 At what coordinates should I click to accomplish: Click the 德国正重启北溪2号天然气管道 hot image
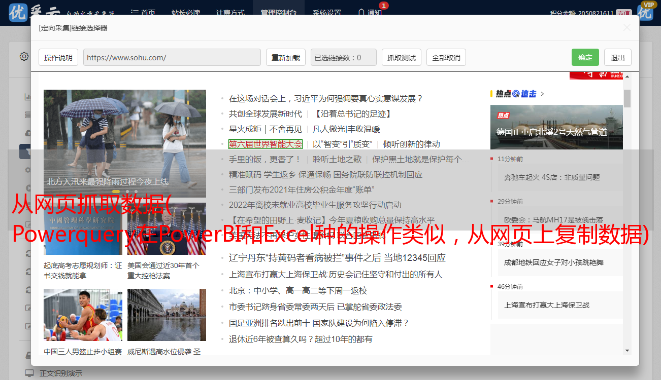coord(556,127)
